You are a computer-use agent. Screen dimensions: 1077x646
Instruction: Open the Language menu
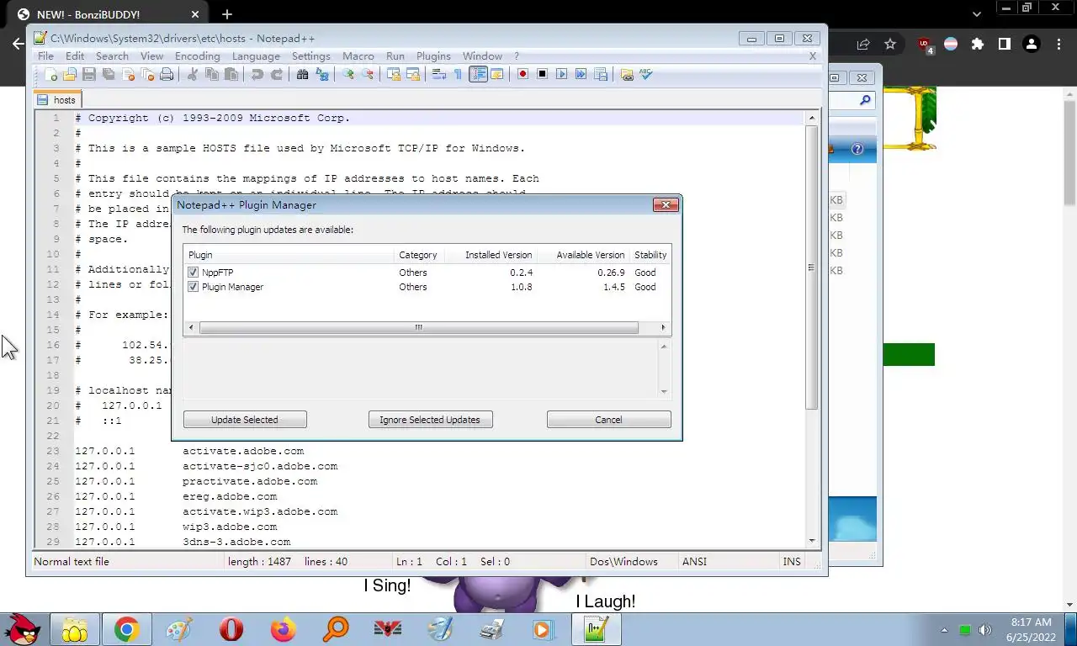point(256,56)
